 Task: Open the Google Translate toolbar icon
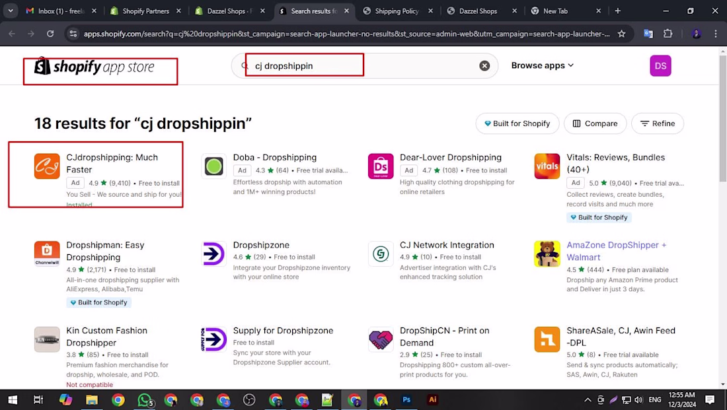coord(648,34)
